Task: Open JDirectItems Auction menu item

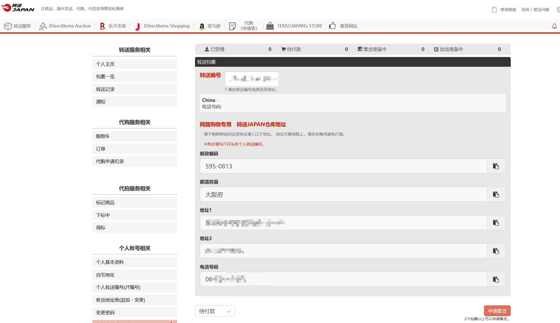Action: (70, 26)
